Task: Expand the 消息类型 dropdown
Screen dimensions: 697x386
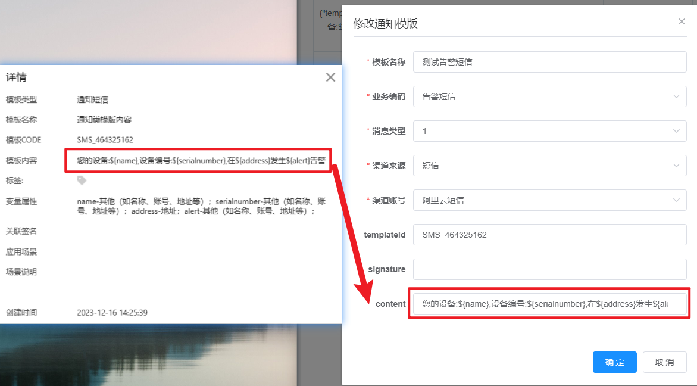Action: point(549,131)
